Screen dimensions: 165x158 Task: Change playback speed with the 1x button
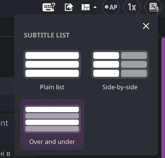[132, 7]
